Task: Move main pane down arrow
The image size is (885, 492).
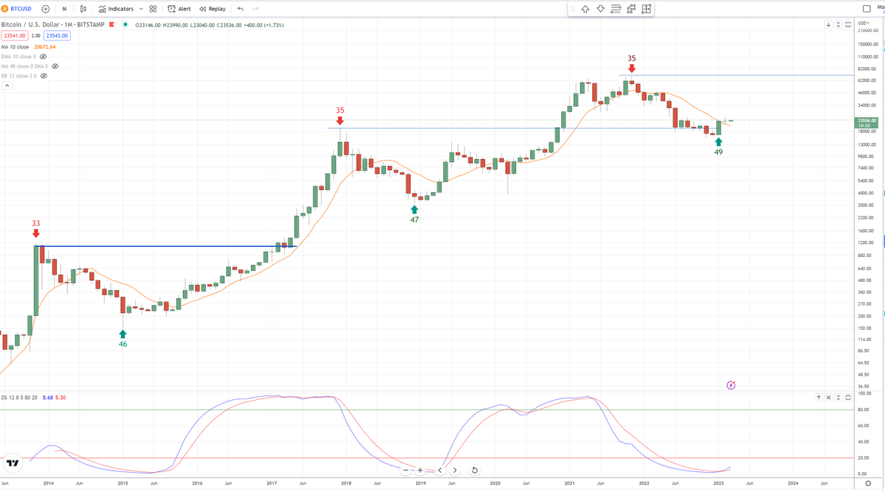Action: point(829,25)
